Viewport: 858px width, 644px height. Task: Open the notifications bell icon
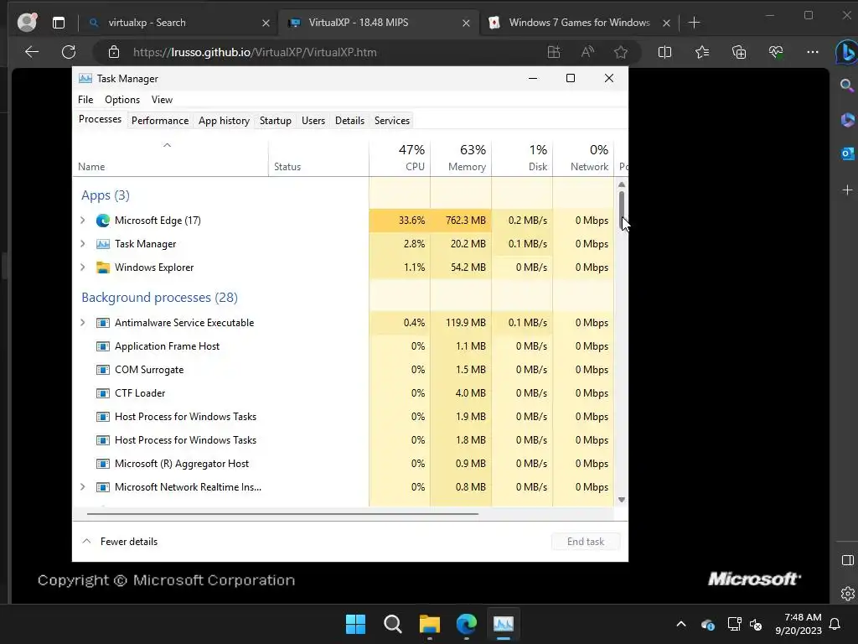(835, 624)
